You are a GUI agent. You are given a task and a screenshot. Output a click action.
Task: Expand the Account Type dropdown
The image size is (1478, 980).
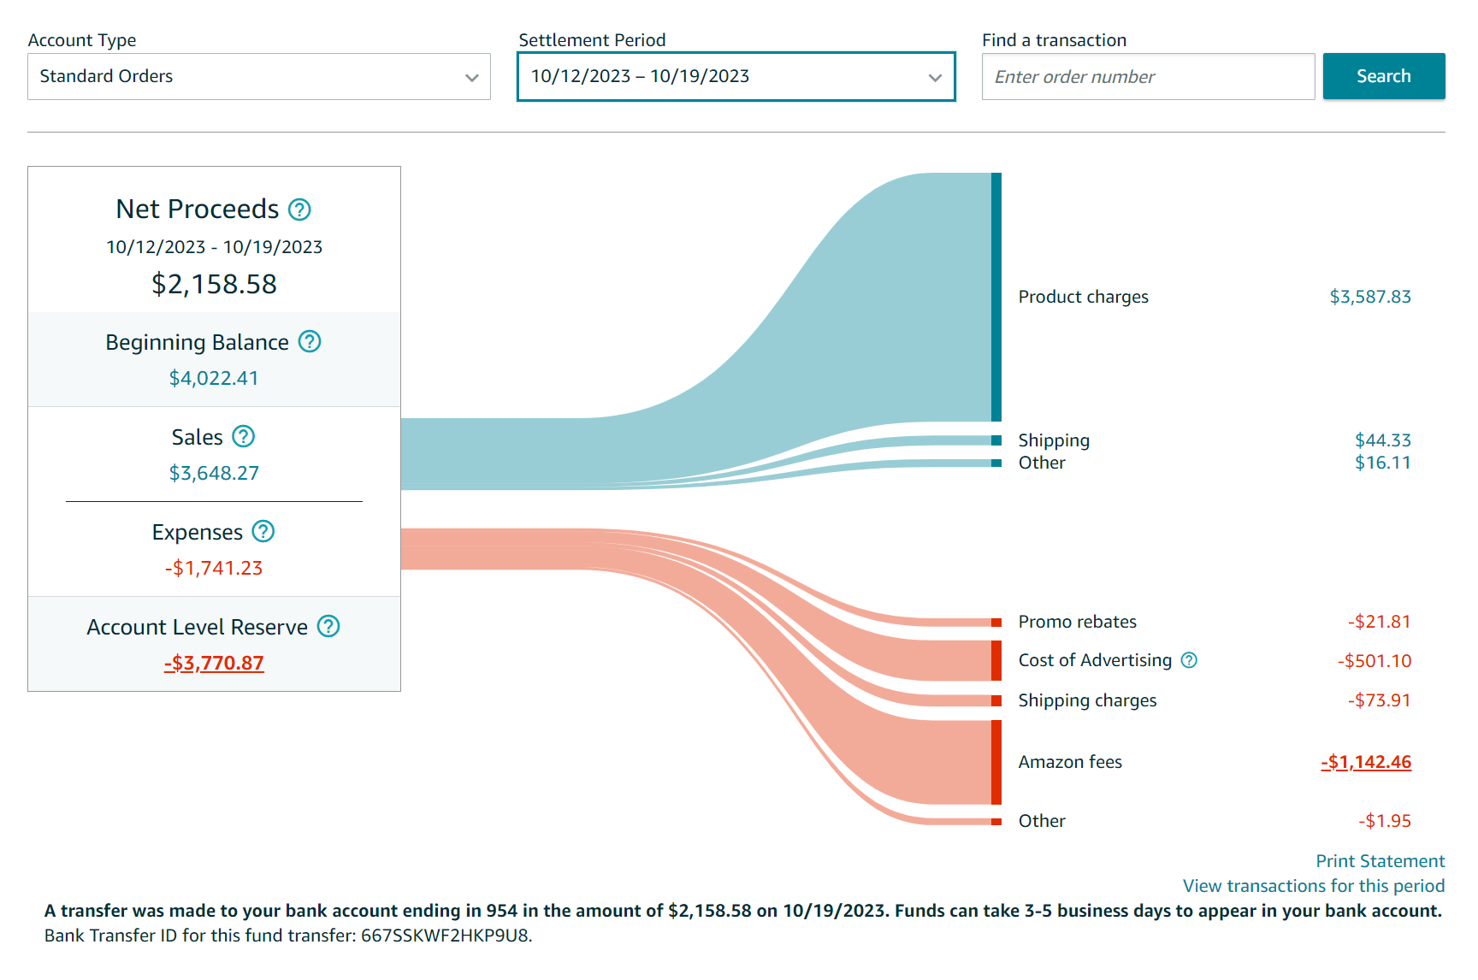[258, 77]
